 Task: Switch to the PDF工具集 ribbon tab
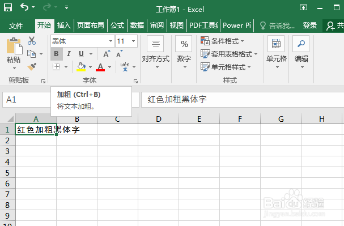[x=203, y=25]
